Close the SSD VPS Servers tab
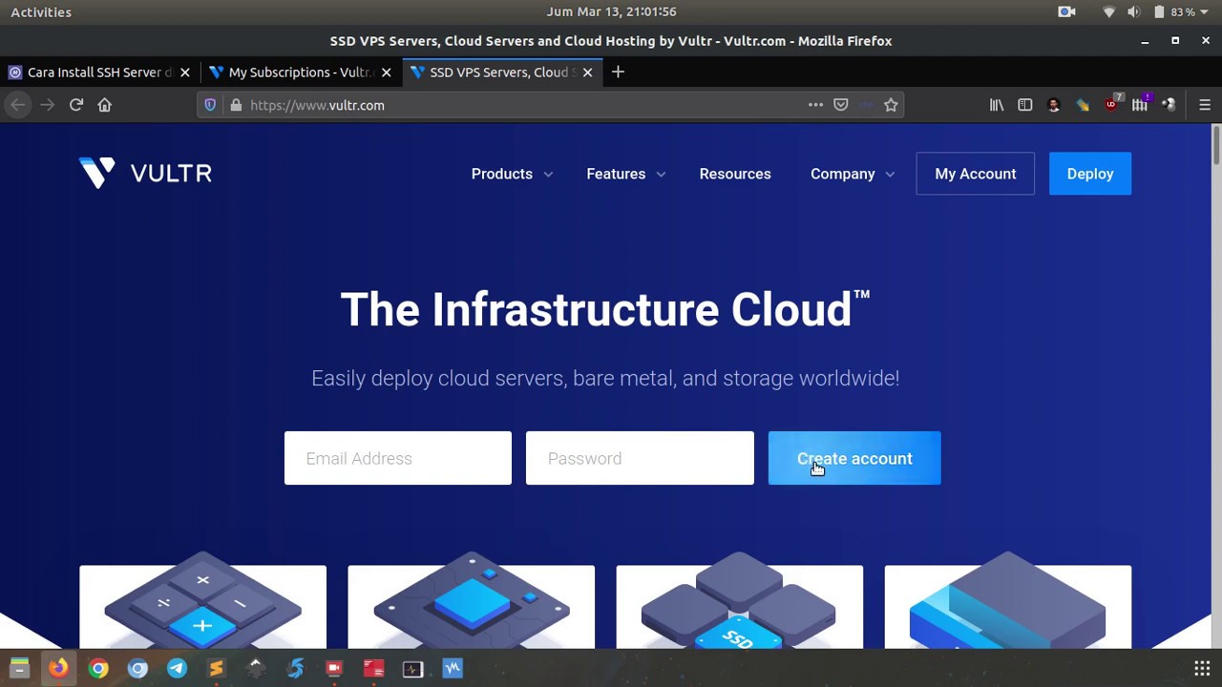 [x=588, y=73]
